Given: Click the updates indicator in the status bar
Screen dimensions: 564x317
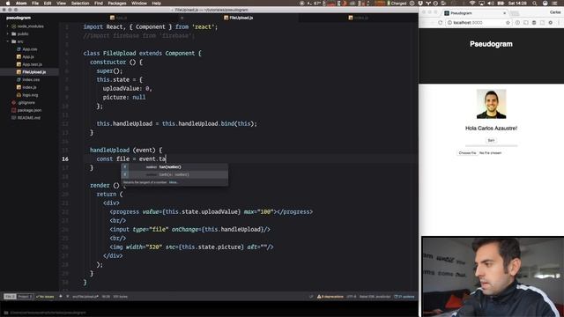Looking at the screenshot, I should pos(404,297).
